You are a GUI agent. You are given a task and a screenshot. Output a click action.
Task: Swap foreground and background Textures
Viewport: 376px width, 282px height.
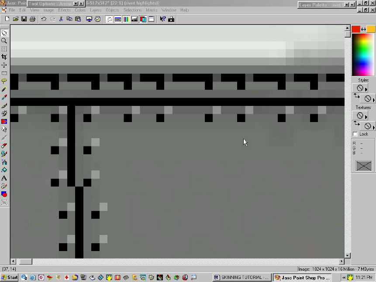[357, 124]
